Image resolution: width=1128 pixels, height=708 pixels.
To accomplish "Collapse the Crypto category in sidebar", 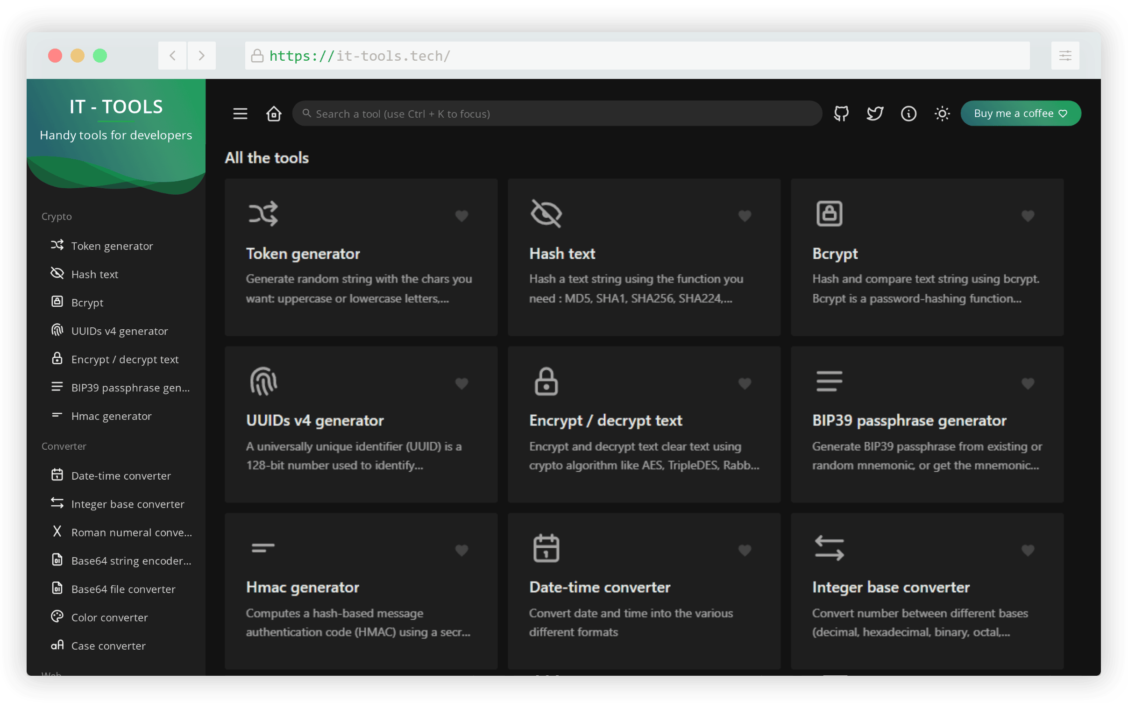I will point(57,216).
